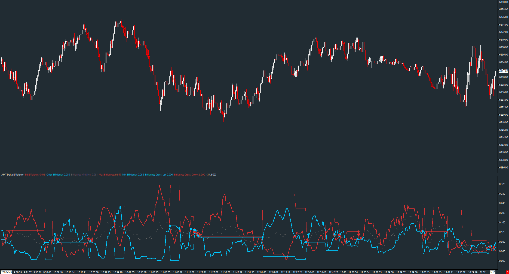Click the 0.320 value on indicator scale
The height and width of the screenshot is (274, 509).
click(x=502, y=184)
